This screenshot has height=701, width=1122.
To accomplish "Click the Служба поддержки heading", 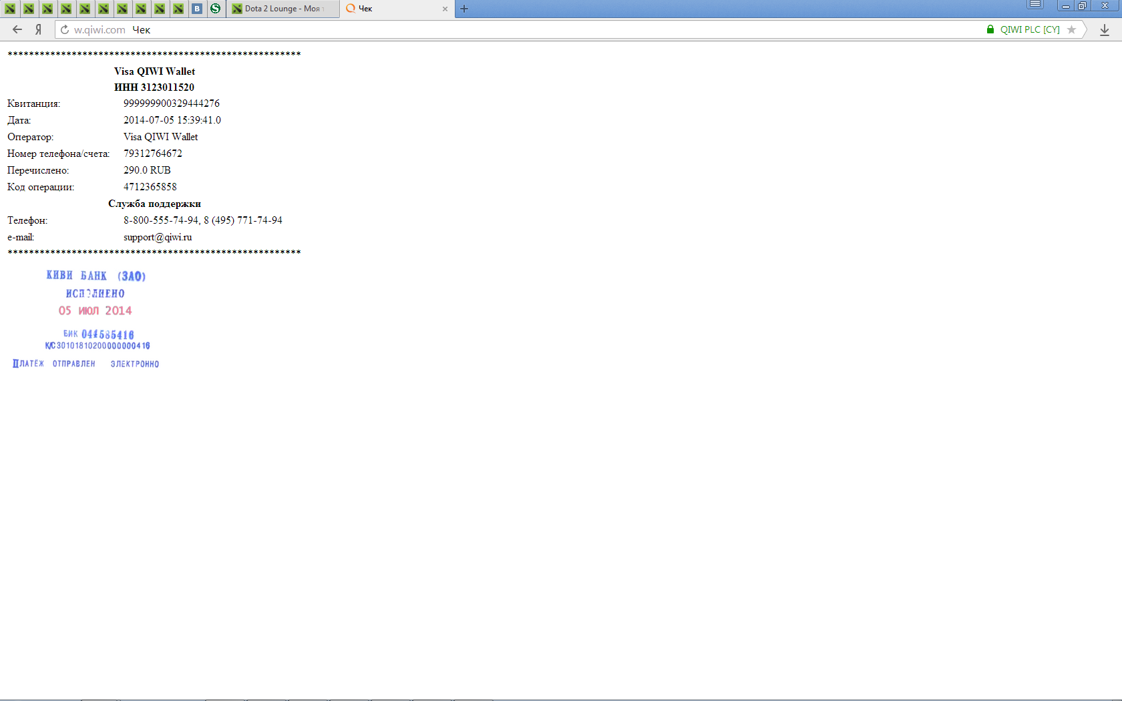I will point(154,204).
